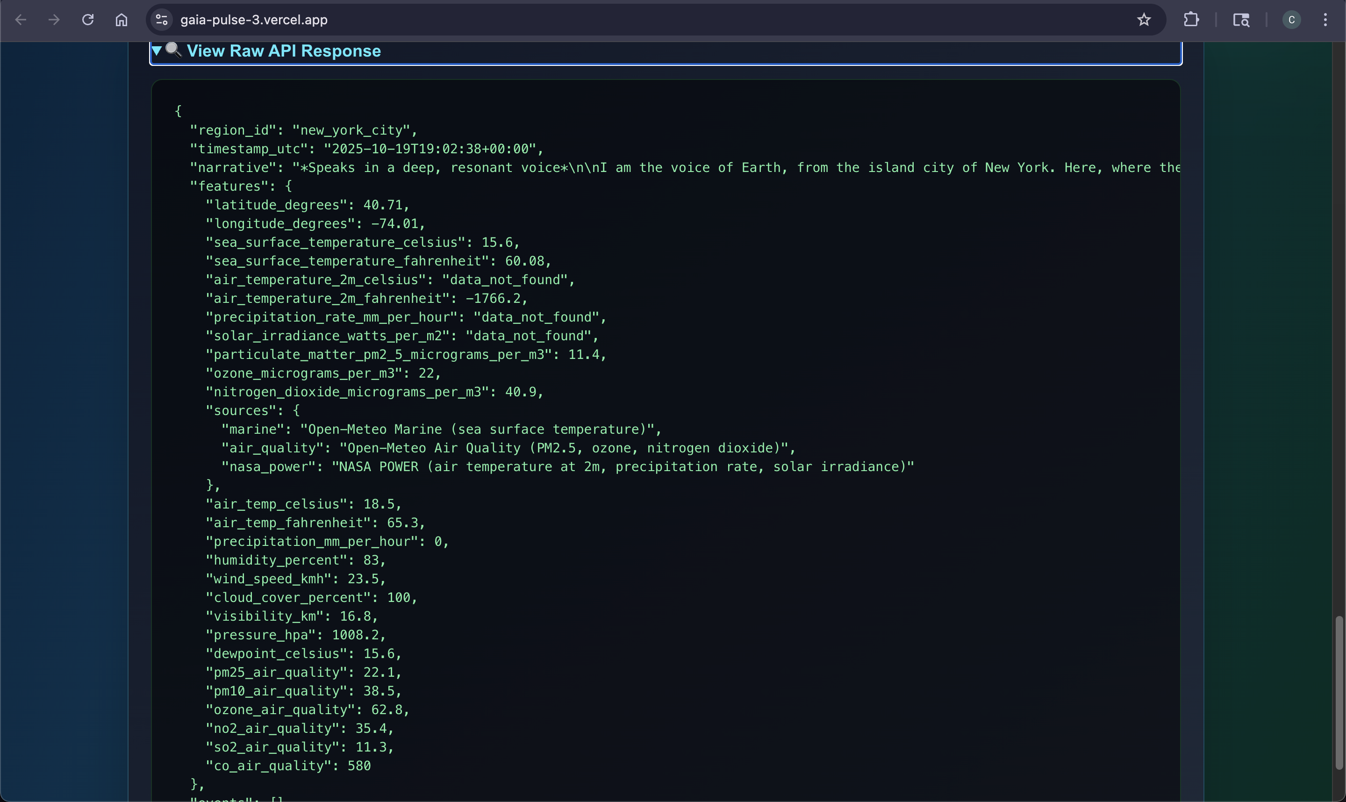
Task: Open the browser home page
Action: point(122,20)
